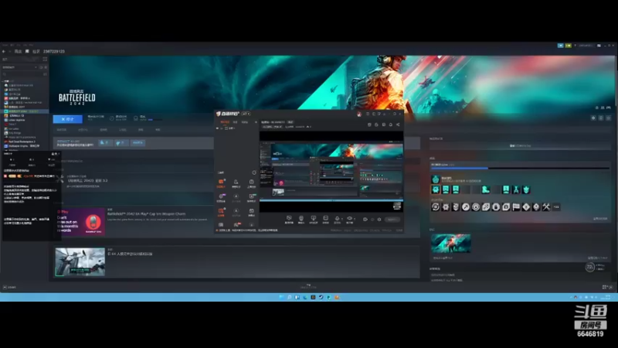618x348 pixels.
Task: Open the 社区 community tab in Steam
Action: (x=36, y=51)
